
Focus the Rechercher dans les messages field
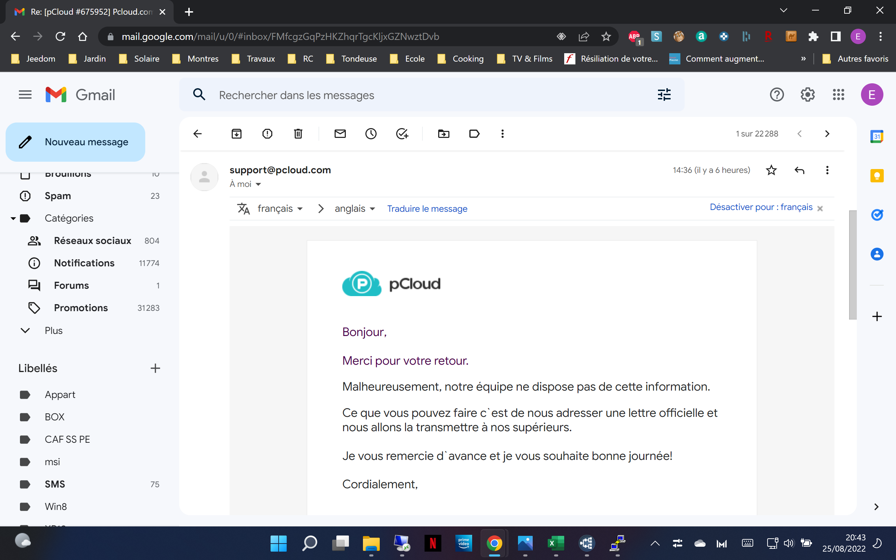coord(432,95)
